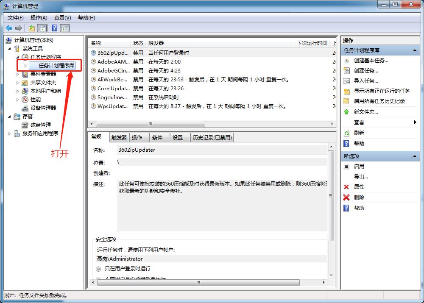Click the 存储 storage icon in tree
424x303 pixels.
point(17,117)
